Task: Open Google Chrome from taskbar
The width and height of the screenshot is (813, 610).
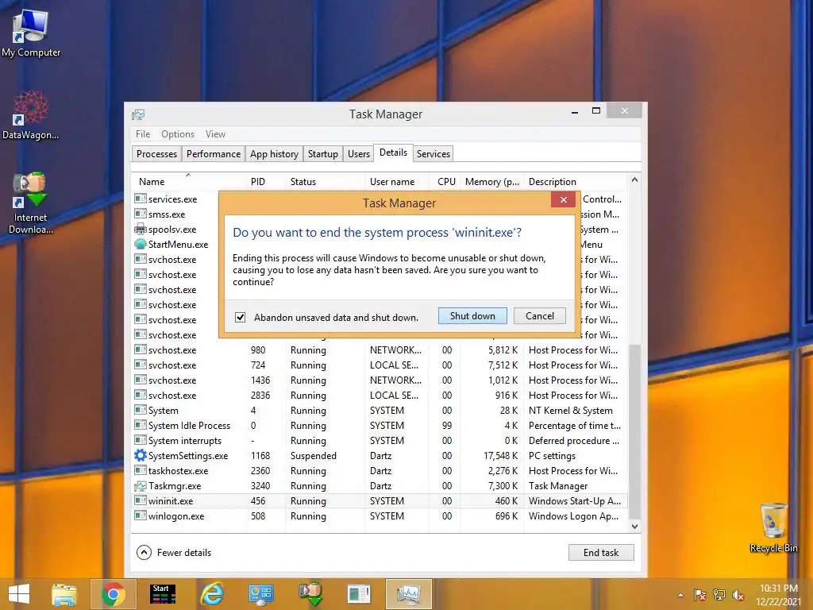Action: [x=113, y=594]
